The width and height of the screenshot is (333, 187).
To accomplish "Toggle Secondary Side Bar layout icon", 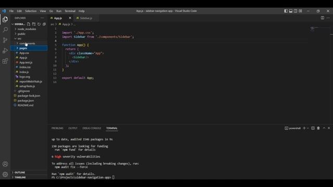I will [x=296, y=11].
